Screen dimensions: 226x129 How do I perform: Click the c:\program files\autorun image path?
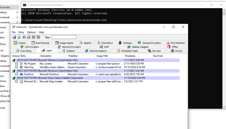(x=109, y=64)
